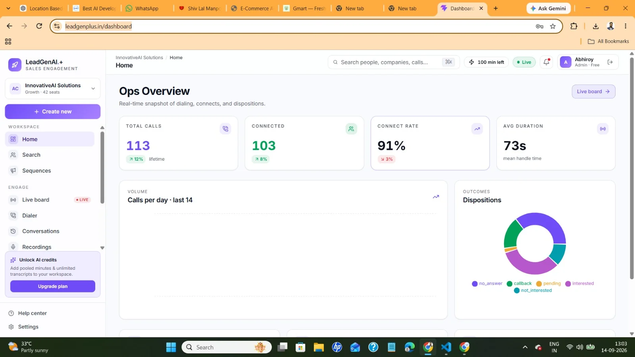Open File Explorer from taskbar
Viewport: 635px width, 357px height.
click(x=319, y=347)
